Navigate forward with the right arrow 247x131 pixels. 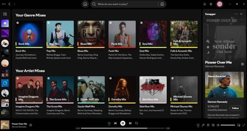click(15, 4)
